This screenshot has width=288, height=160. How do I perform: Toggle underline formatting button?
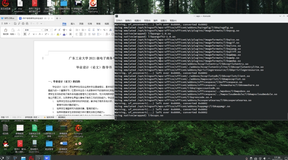[34, 34]
